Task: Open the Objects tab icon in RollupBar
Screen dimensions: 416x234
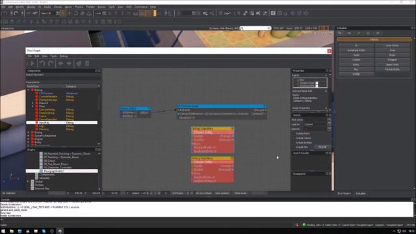Action: pyautogui.click(x=340, y=33)
